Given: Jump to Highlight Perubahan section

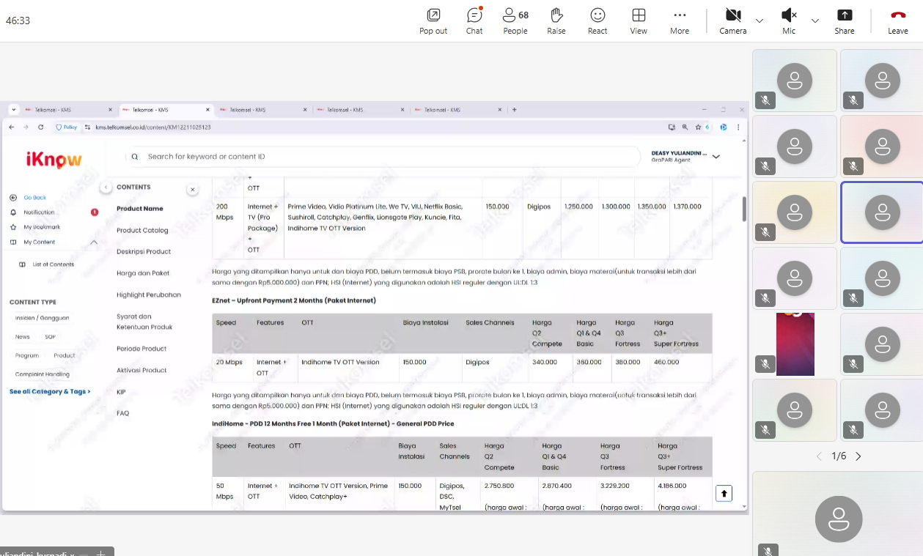Looking at the screenshot, I should pos(149,294).
